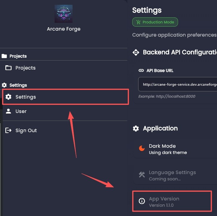Screen dimensions: 217x216
Task: Click the App Version info icon
Action: coord(142,201)
